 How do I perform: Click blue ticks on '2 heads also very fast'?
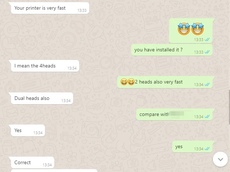click(207, 85)
